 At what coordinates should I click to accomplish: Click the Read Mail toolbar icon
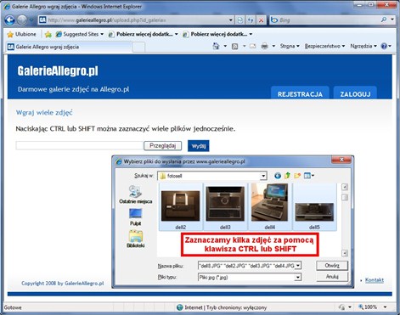point(252,46)
